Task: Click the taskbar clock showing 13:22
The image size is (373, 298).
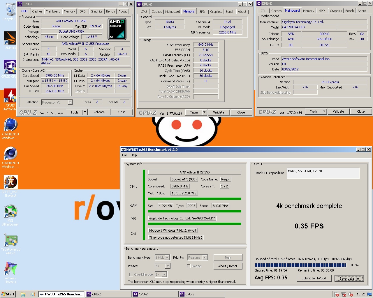Action: point(361,294)
